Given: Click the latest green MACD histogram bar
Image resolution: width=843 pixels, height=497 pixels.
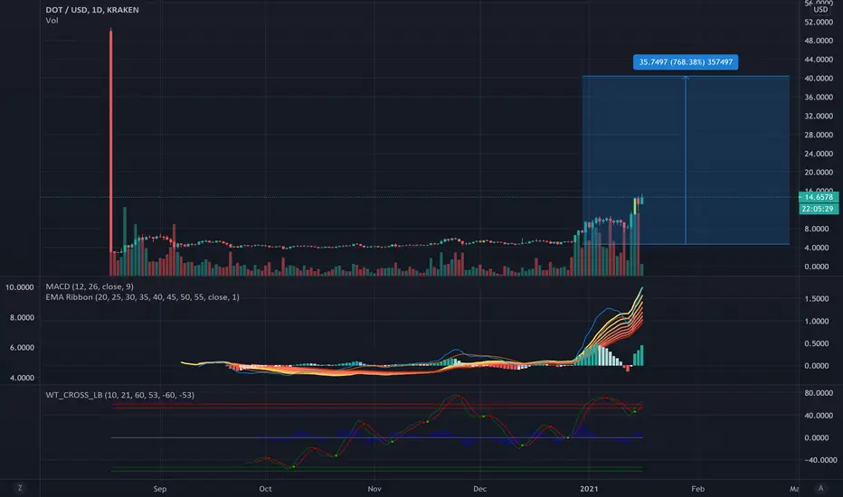Looking at the screenshot, I should click(x=642, y=355).
